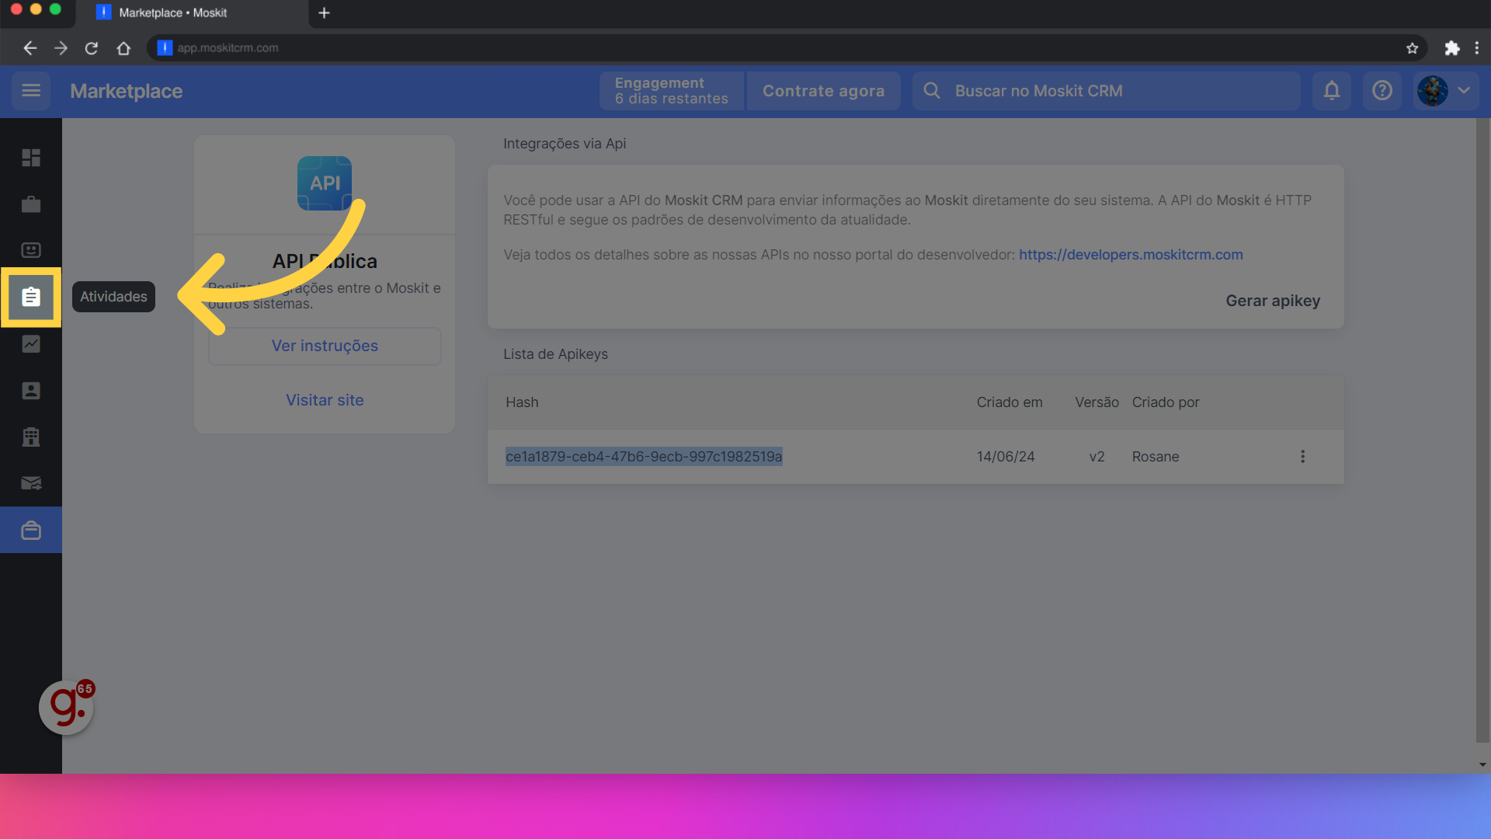
Task: Click the v2 version cell
Action: click(x=1097, y=457)
